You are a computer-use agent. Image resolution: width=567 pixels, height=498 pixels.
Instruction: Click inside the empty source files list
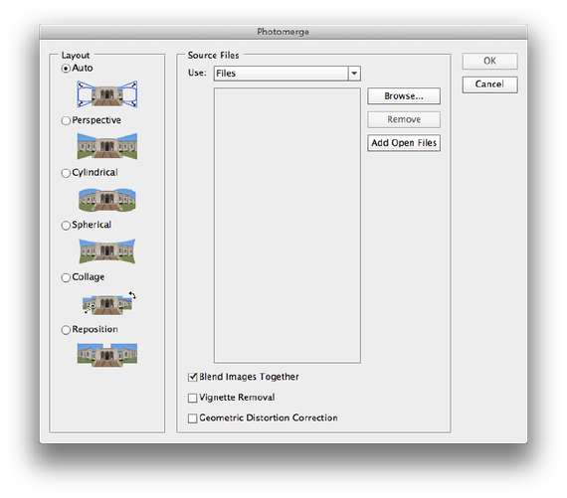click(287, 226)
